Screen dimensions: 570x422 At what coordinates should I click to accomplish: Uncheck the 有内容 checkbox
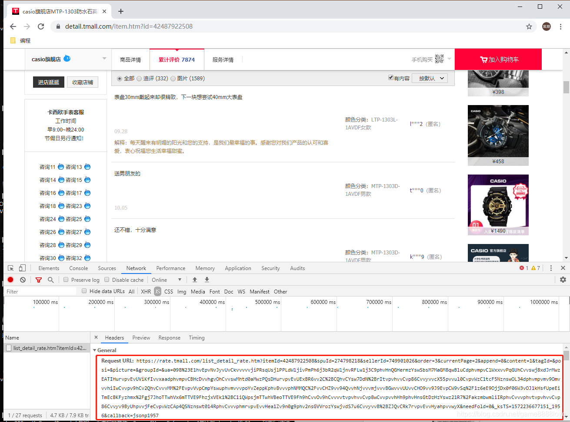[391, 78]
